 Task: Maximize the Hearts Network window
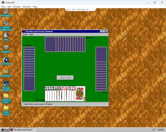tap(104, 31)
